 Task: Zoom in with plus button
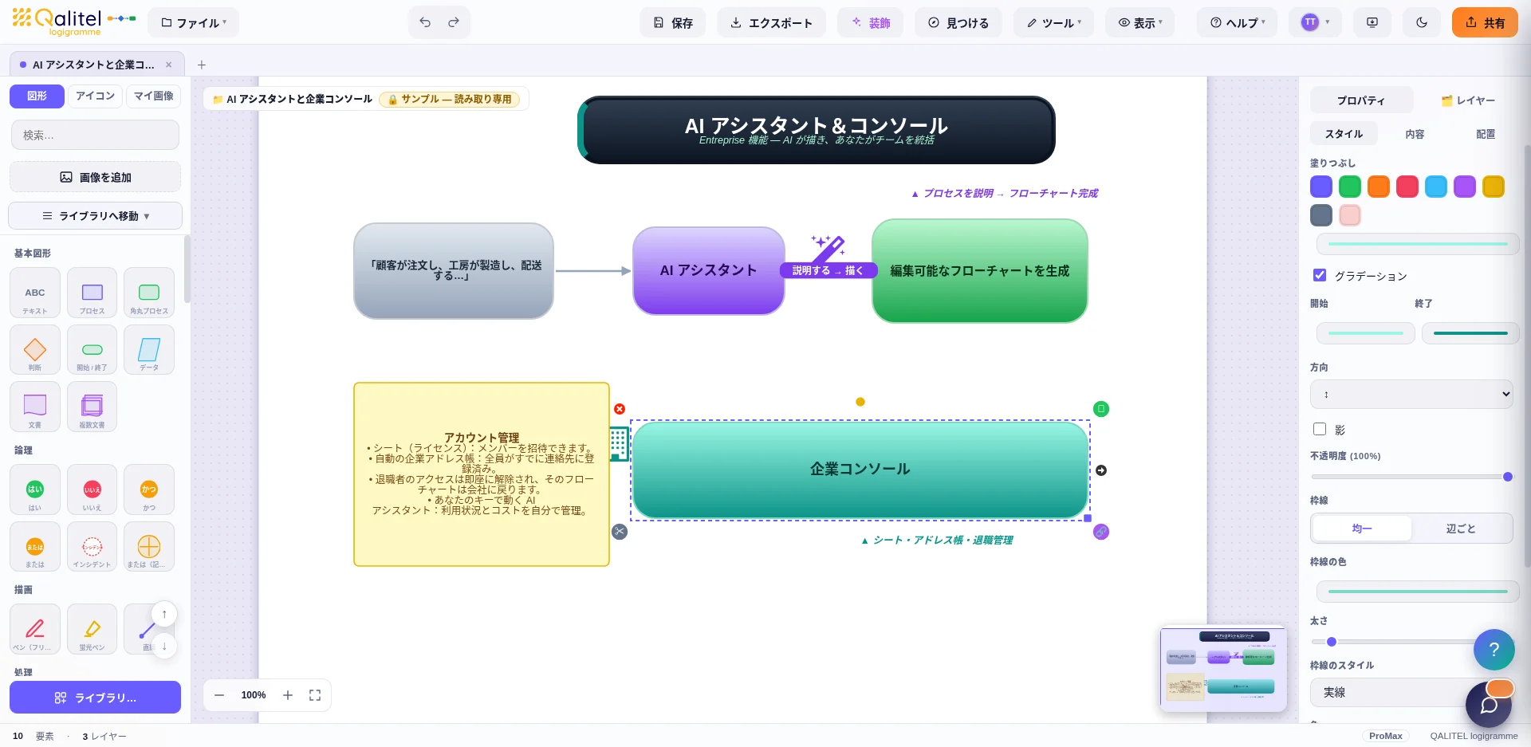pos(288,695)
